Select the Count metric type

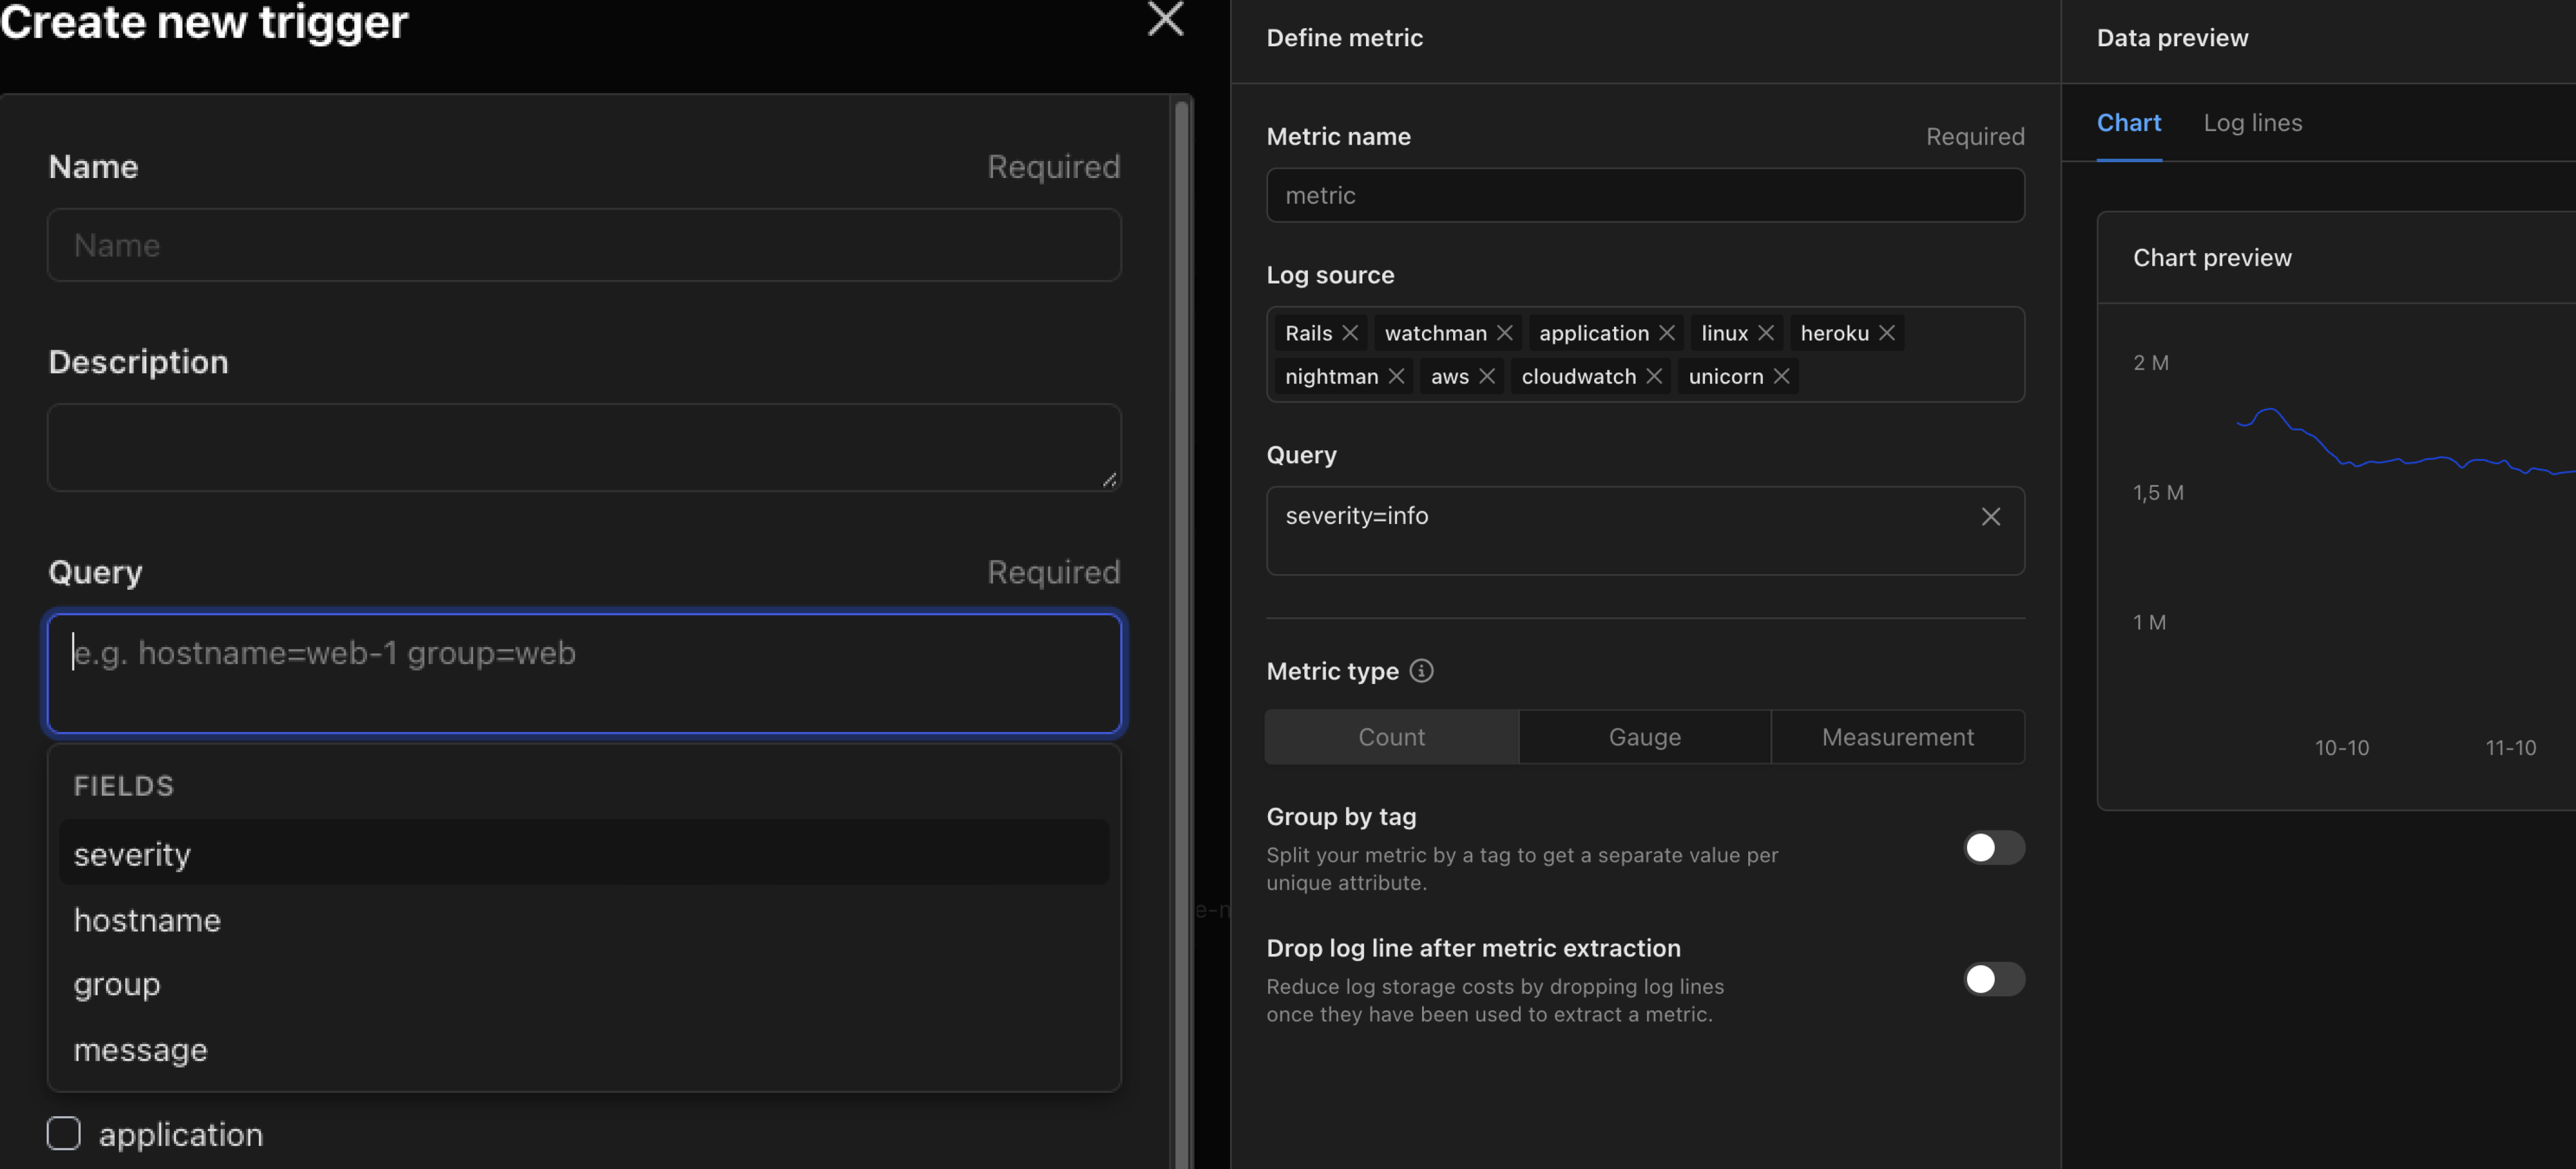(1391, 737)
